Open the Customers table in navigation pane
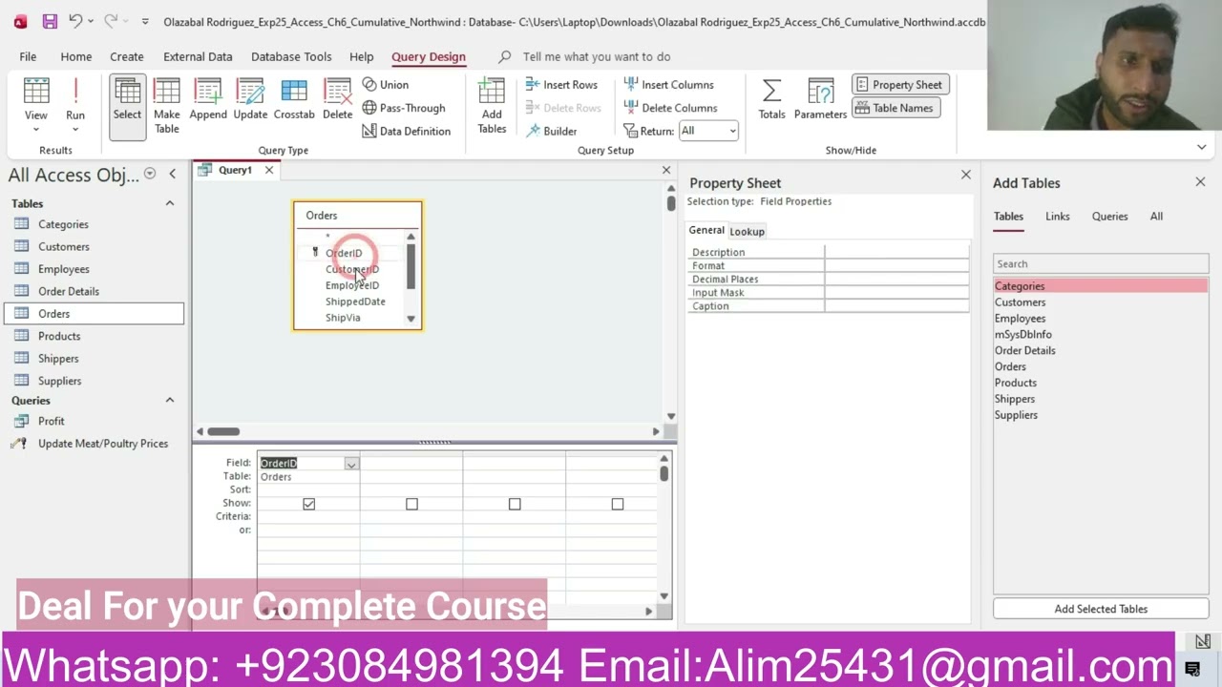 tap(64, 246)
